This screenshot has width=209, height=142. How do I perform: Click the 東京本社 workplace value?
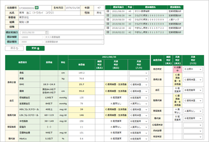[x=24, y=18]
